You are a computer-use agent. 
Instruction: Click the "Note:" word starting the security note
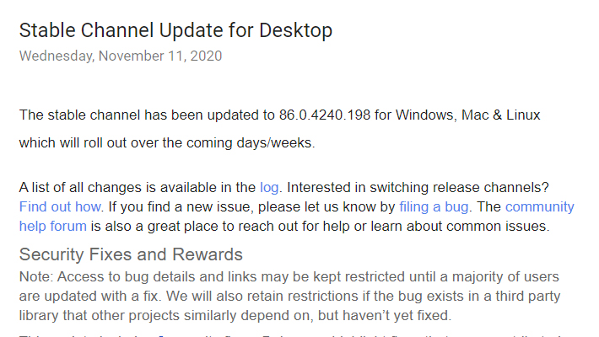point(37,276)
